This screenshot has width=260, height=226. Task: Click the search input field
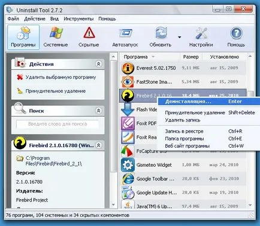[x=58, y=124]
